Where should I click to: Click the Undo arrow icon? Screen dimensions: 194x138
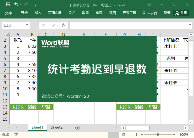pyautogui.click(x=17, y=5)
